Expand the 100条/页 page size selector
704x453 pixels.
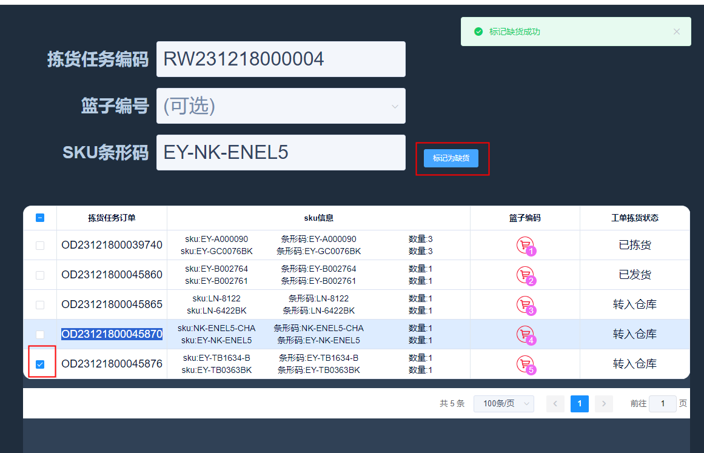click(504, 404)
